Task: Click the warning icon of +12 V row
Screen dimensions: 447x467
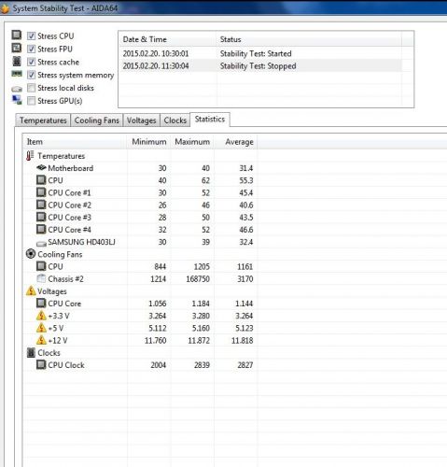Action: pyautogui.click(x=41, y=340)
